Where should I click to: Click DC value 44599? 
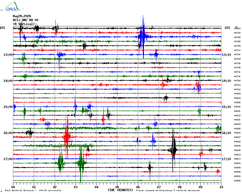[237, 168]
